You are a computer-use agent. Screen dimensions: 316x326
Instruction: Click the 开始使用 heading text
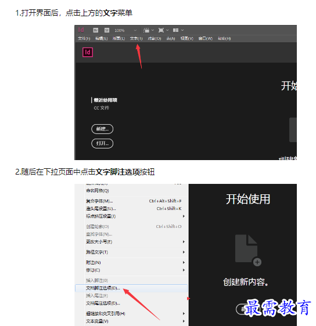point(247,199)
